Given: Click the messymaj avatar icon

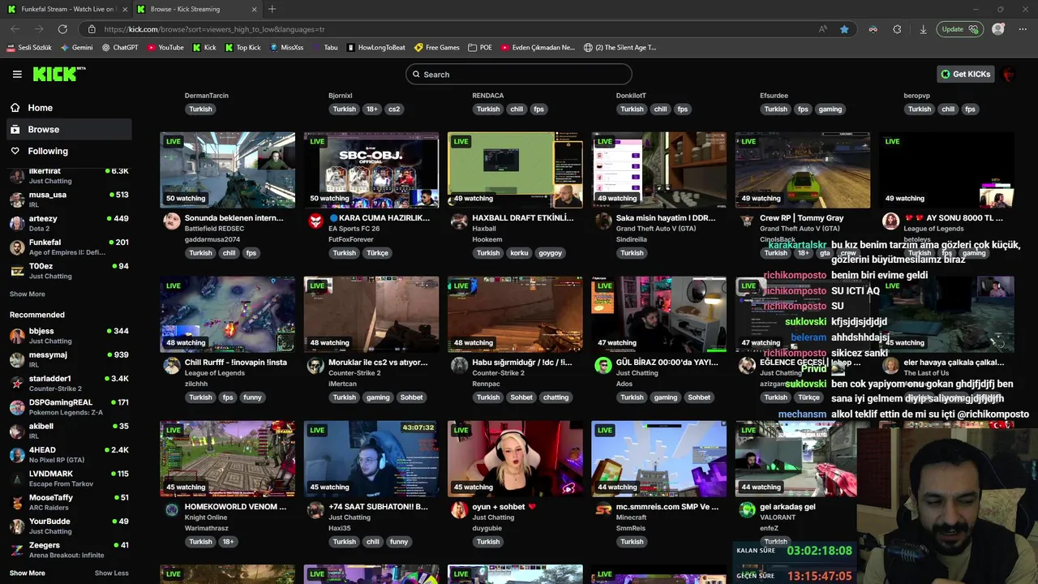Looking at the screenshot, I should (x=17, y=359).
